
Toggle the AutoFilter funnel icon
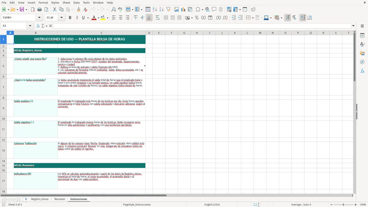click(168, 10)
